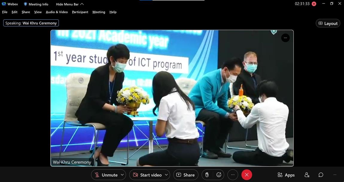Screen dimensions: 344x182
Task: Click the Share button
Action: (x=186, y=175)
